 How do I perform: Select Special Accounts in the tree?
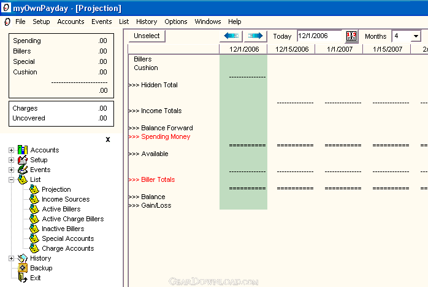tap(68, 238)
